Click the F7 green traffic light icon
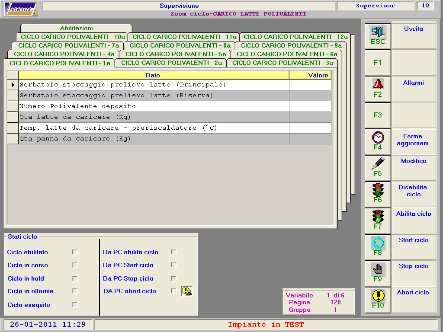Image resolution: width=443 pixels, height=332 pixels. click(378, 216)
